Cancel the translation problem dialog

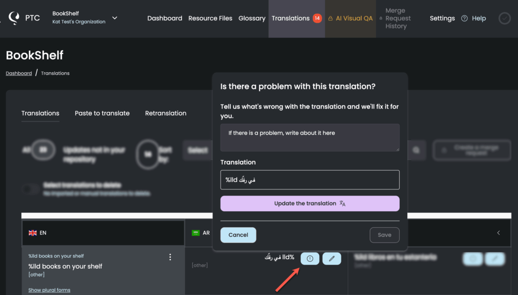tap(238, 235)
